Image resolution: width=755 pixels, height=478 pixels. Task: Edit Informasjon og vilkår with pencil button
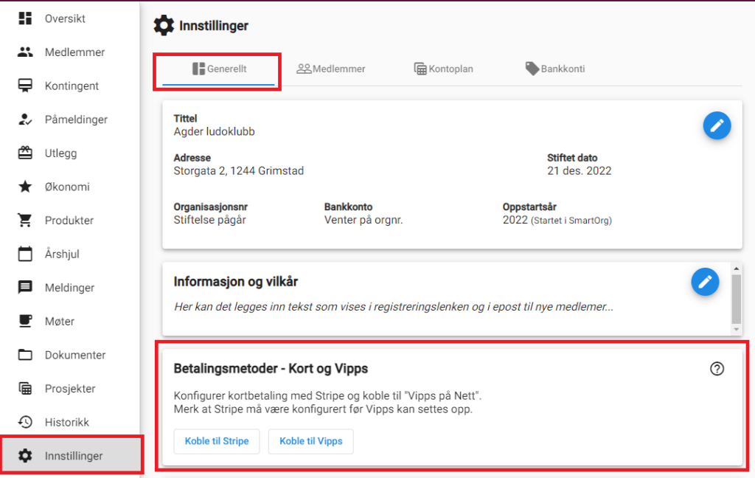pyautogui.click(x=706, y=282)
